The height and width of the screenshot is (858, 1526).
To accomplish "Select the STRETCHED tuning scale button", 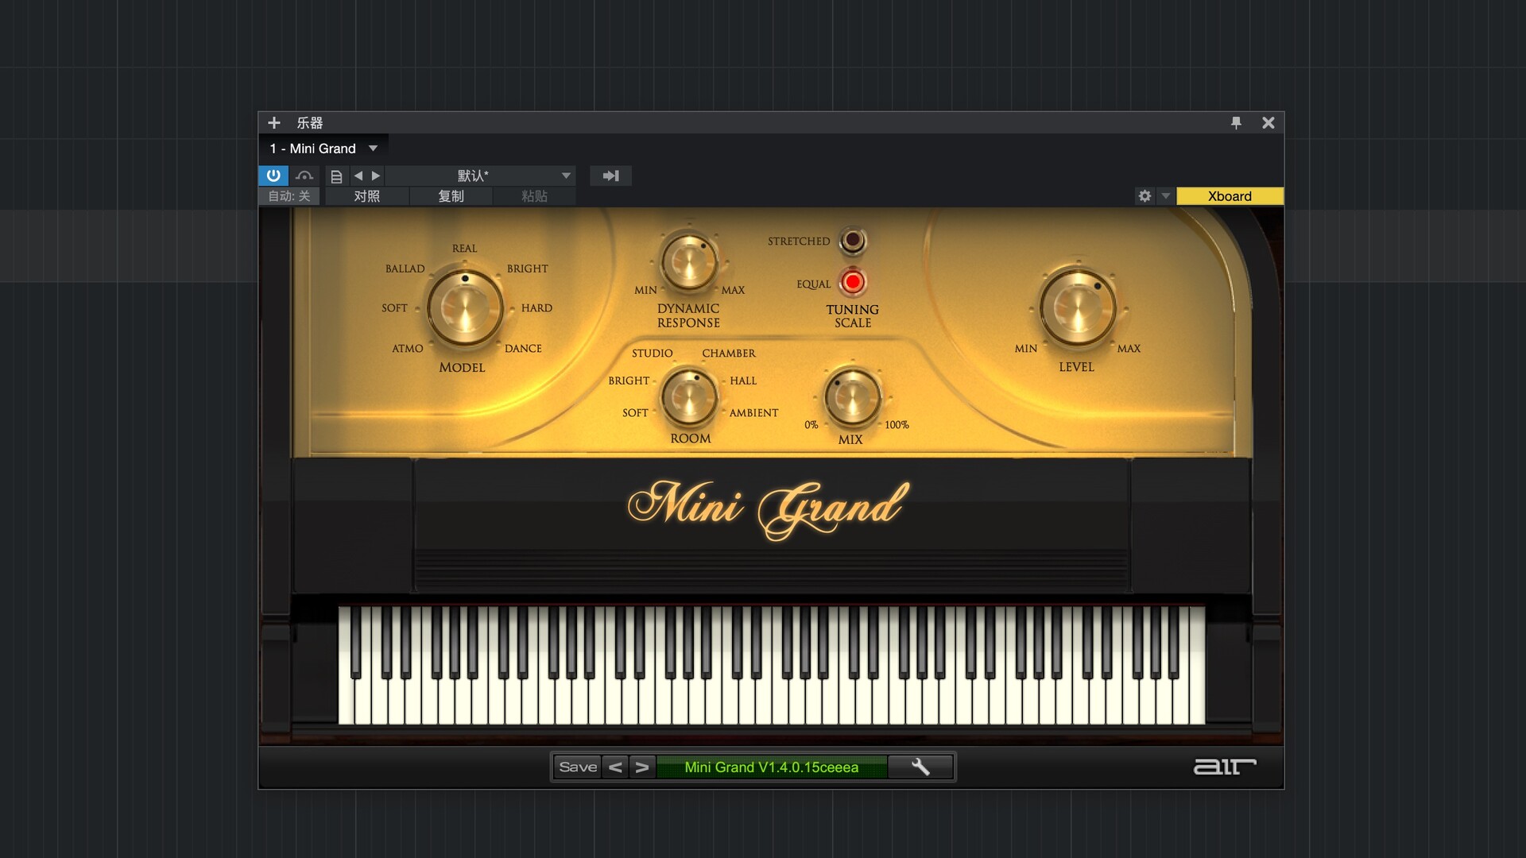I will tap(853, 240).
